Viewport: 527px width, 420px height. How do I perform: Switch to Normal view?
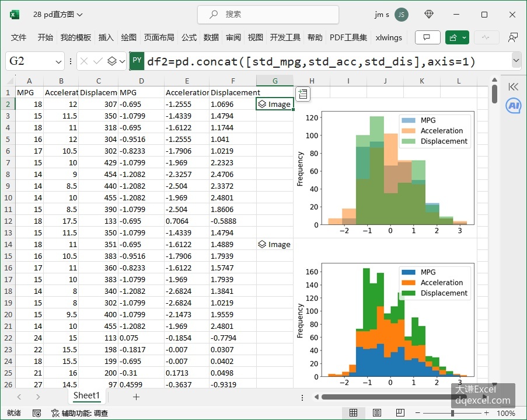[x=353, y=412]
